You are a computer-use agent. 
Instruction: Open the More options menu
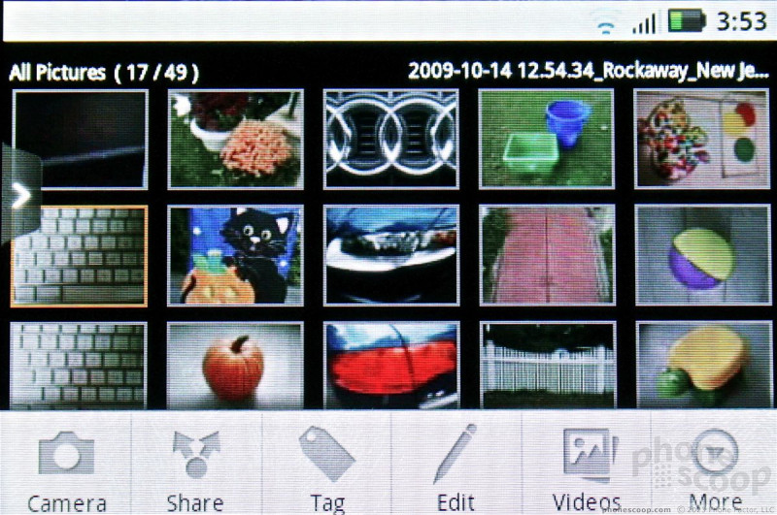[x=714, y=464]
